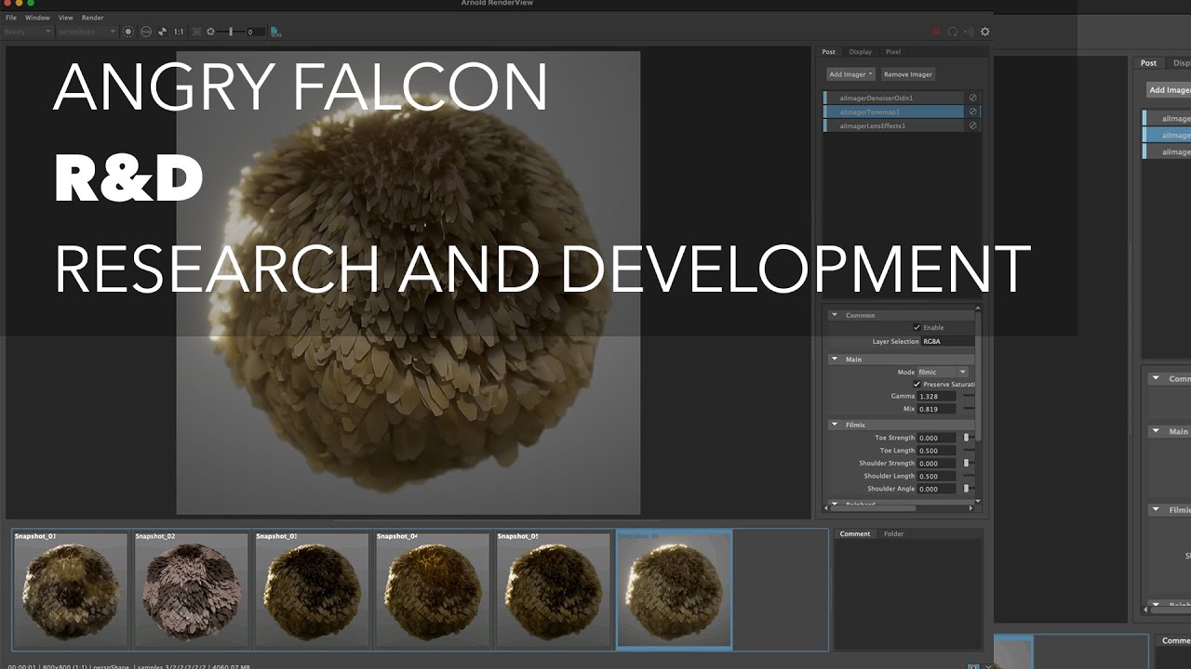This screenshot has width=1191, height=669.
Task: Click the snapshot camera icon in status bar
Action: [973, 666]
